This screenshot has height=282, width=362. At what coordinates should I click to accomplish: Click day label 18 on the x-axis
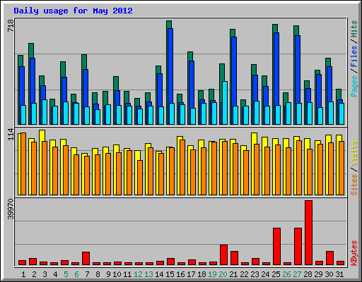tap(202, 274)
